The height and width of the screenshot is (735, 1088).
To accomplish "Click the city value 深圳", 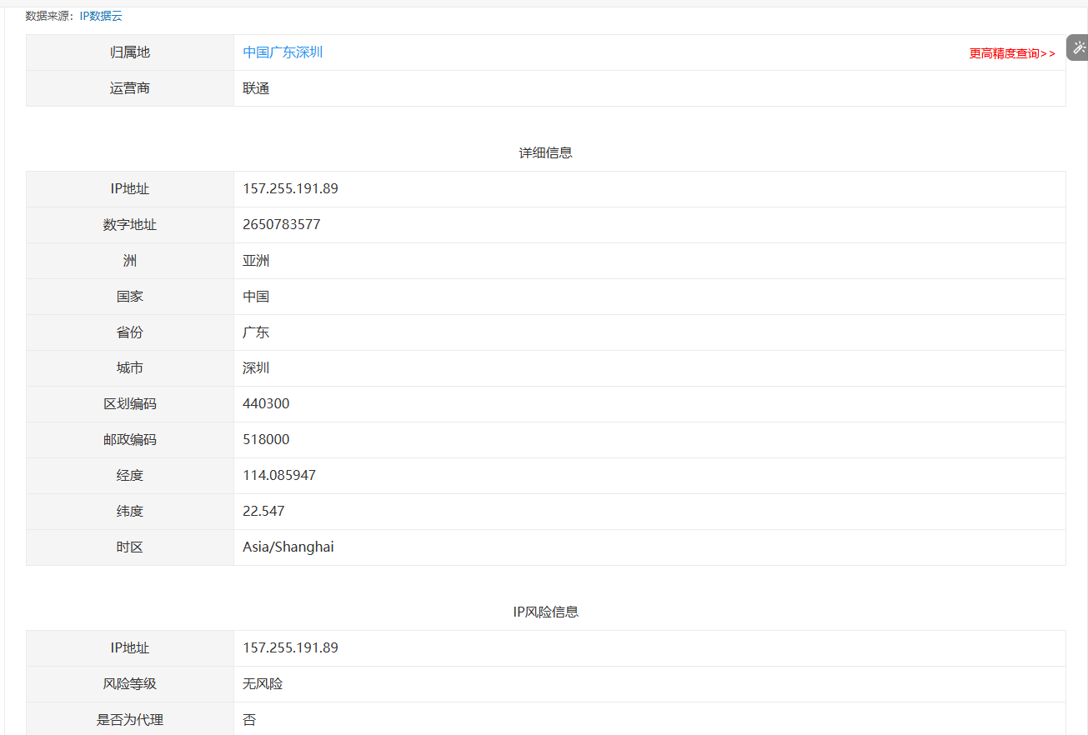I will click(x=256, y=367).
